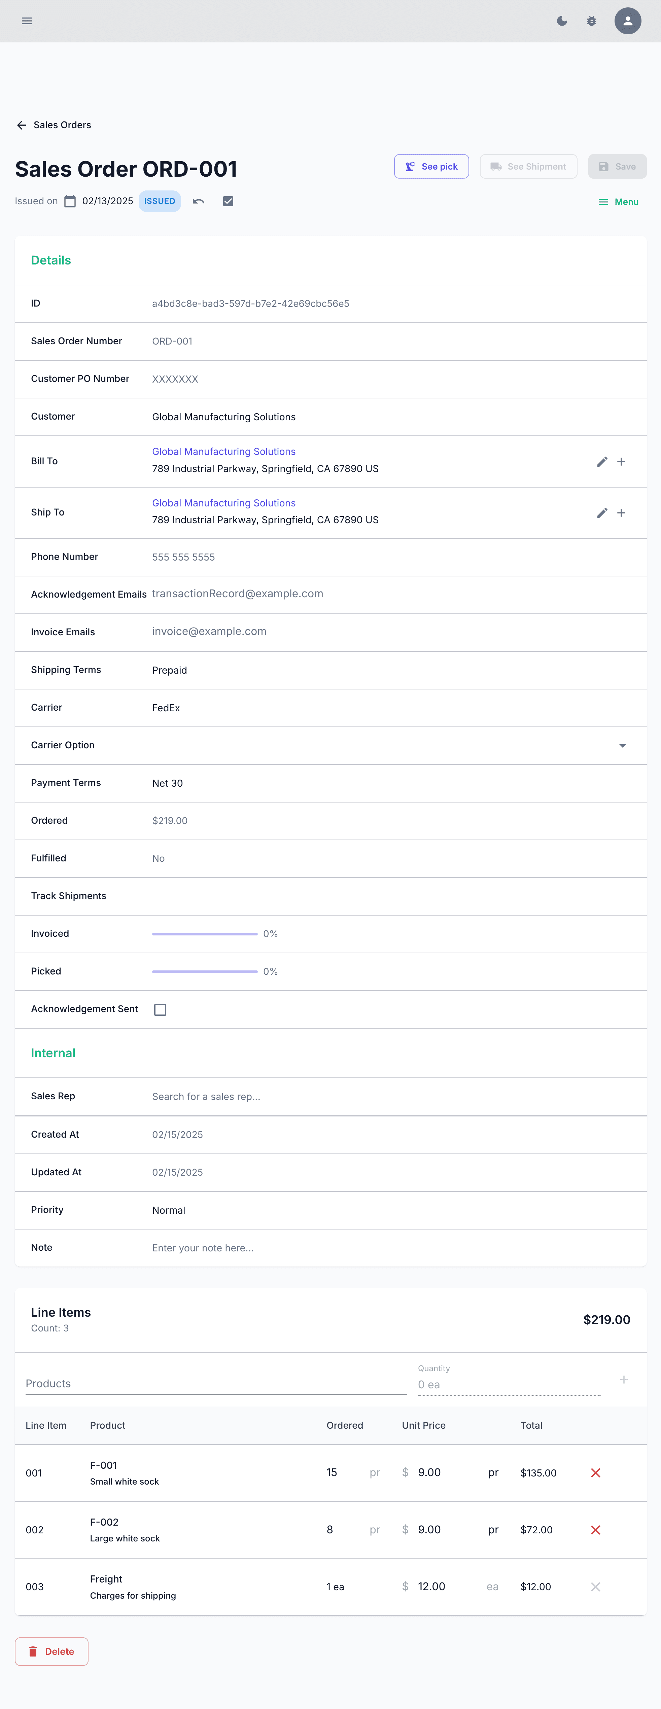Viewport: 661px width, 1709px height.
Task: Open the Priority Normal selector
Action: tap(391, 1210)
